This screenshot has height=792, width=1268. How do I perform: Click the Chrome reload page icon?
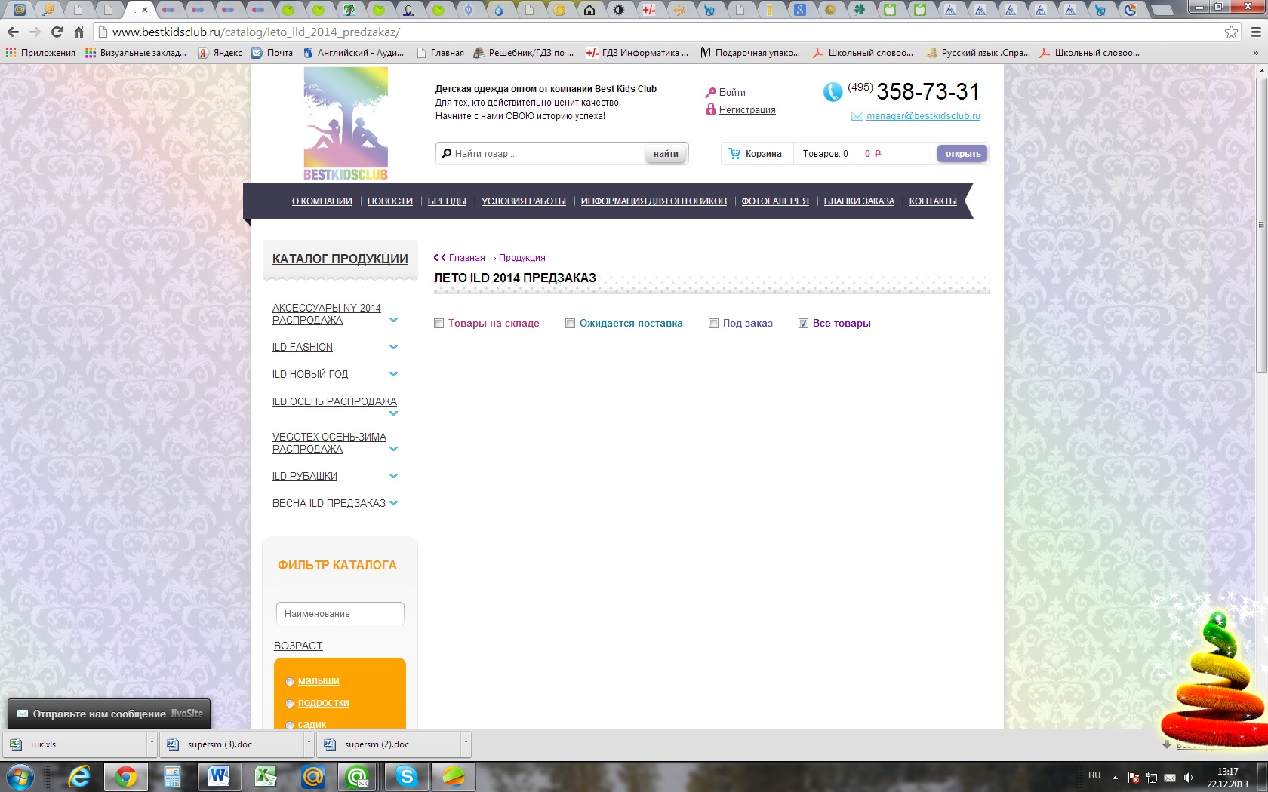57,32
